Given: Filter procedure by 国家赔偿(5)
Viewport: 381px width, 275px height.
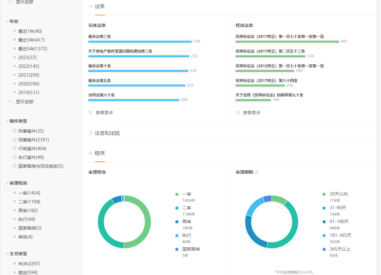Looking at the screenshot, I should coord(30,228).
